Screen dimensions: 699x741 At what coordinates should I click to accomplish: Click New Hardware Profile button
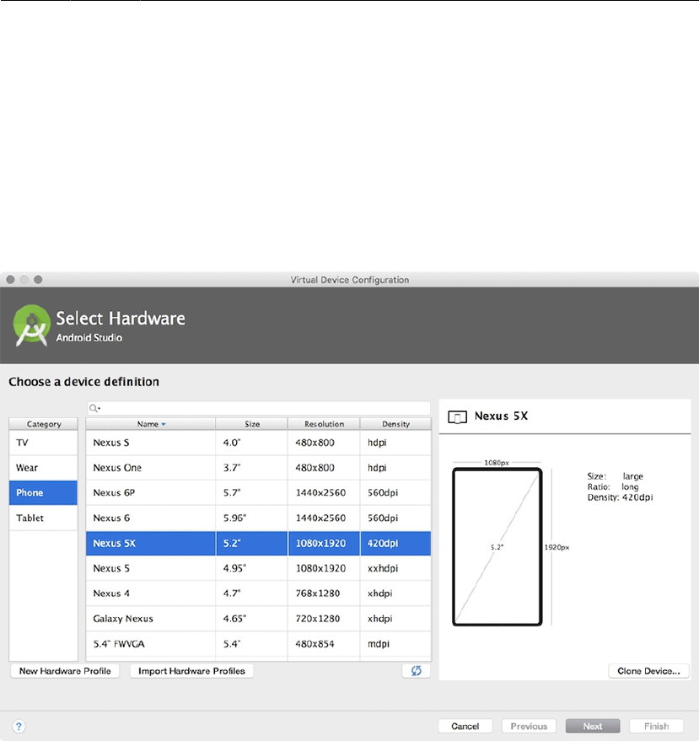point(65,671)
